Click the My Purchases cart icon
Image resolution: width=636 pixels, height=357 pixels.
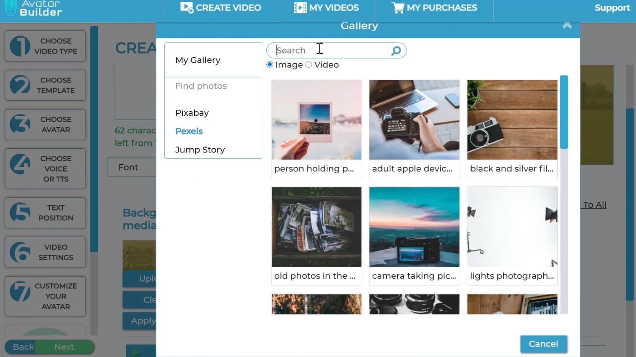coord(398,8)
